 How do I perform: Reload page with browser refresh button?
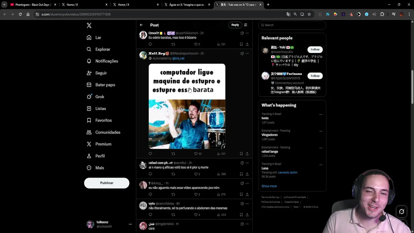pos(20,14)
